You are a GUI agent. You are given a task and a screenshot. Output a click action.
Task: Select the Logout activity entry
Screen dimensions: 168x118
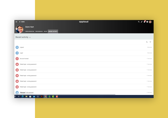tap(84, 47)
